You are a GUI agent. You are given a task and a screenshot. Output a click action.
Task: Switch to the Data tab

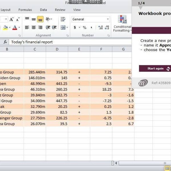43,10
